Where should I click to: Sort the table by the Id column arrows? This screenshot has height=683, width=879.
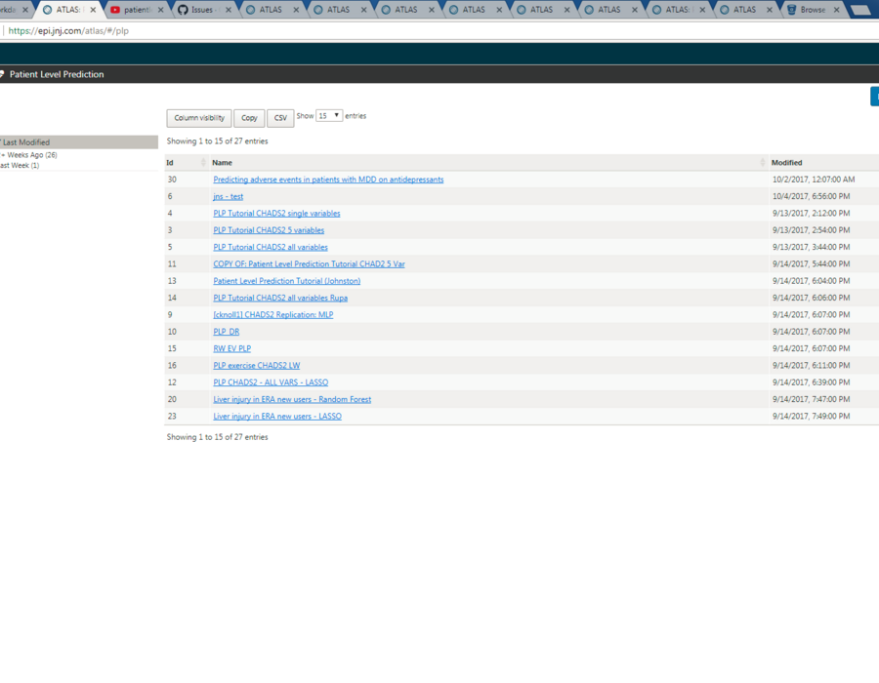coord(203,162)
